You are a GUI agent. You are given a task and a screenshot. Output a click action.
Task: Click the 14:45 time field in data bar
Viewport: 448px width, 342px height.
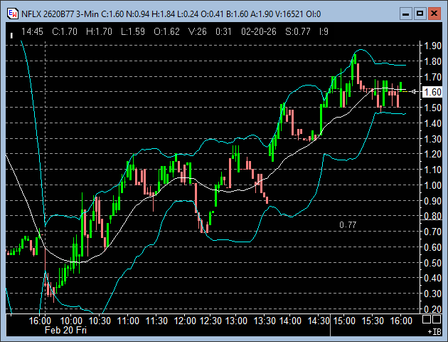[33, 31]
